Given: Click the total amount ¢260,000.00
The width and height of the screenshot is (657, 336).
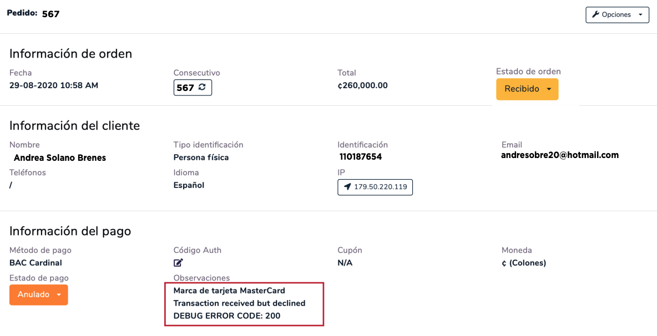Looking at the screenshot, I should point(362,85).
